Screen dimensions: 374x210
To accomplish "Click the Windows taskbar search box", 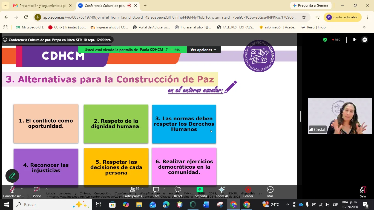I will tap(53, 205).
